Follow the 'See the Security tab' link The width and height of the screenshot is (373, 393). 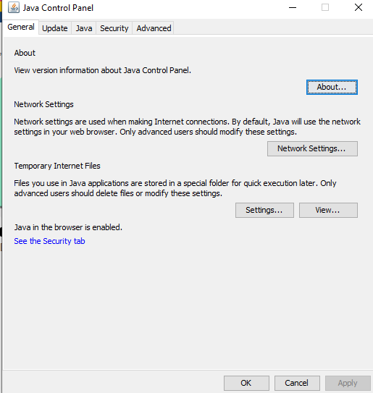[49, 241]
